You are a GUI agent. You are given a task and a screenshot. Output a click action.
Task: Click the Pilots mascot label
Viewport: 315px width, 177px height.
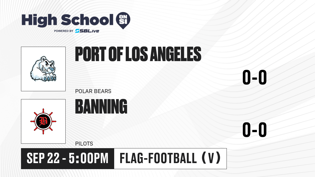pyautogui.click(x=84, y=144)
